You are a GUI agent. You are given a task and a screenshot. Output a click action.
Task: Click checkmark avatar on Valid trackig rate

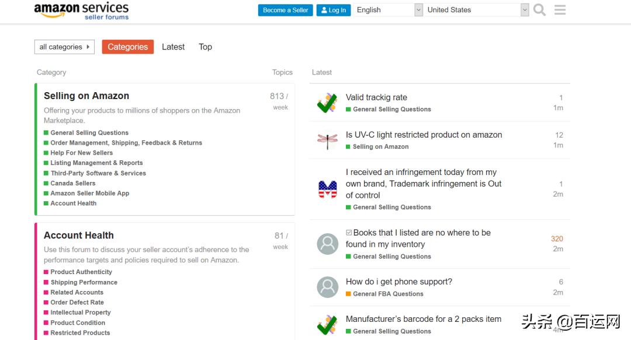[x=327, y=103]
